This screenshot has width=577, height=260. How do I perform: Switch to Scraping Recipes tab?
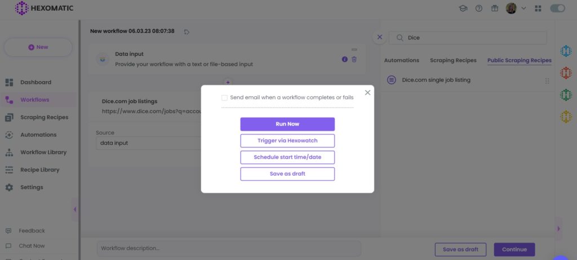point(453,60)
